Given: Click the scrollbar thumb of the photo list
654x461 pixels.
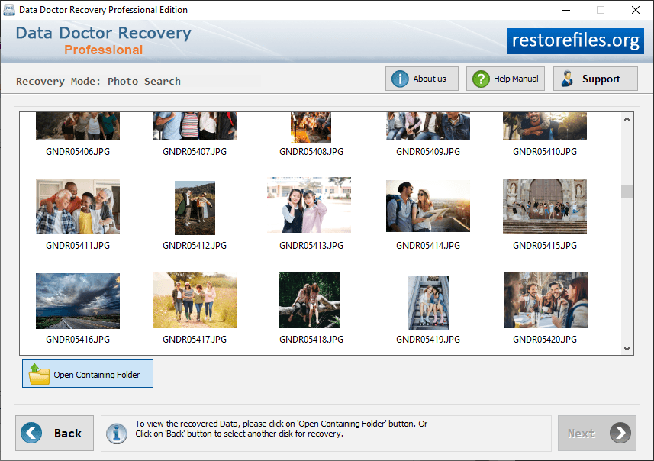Looking at the screenshot, I should coord(627,192).
